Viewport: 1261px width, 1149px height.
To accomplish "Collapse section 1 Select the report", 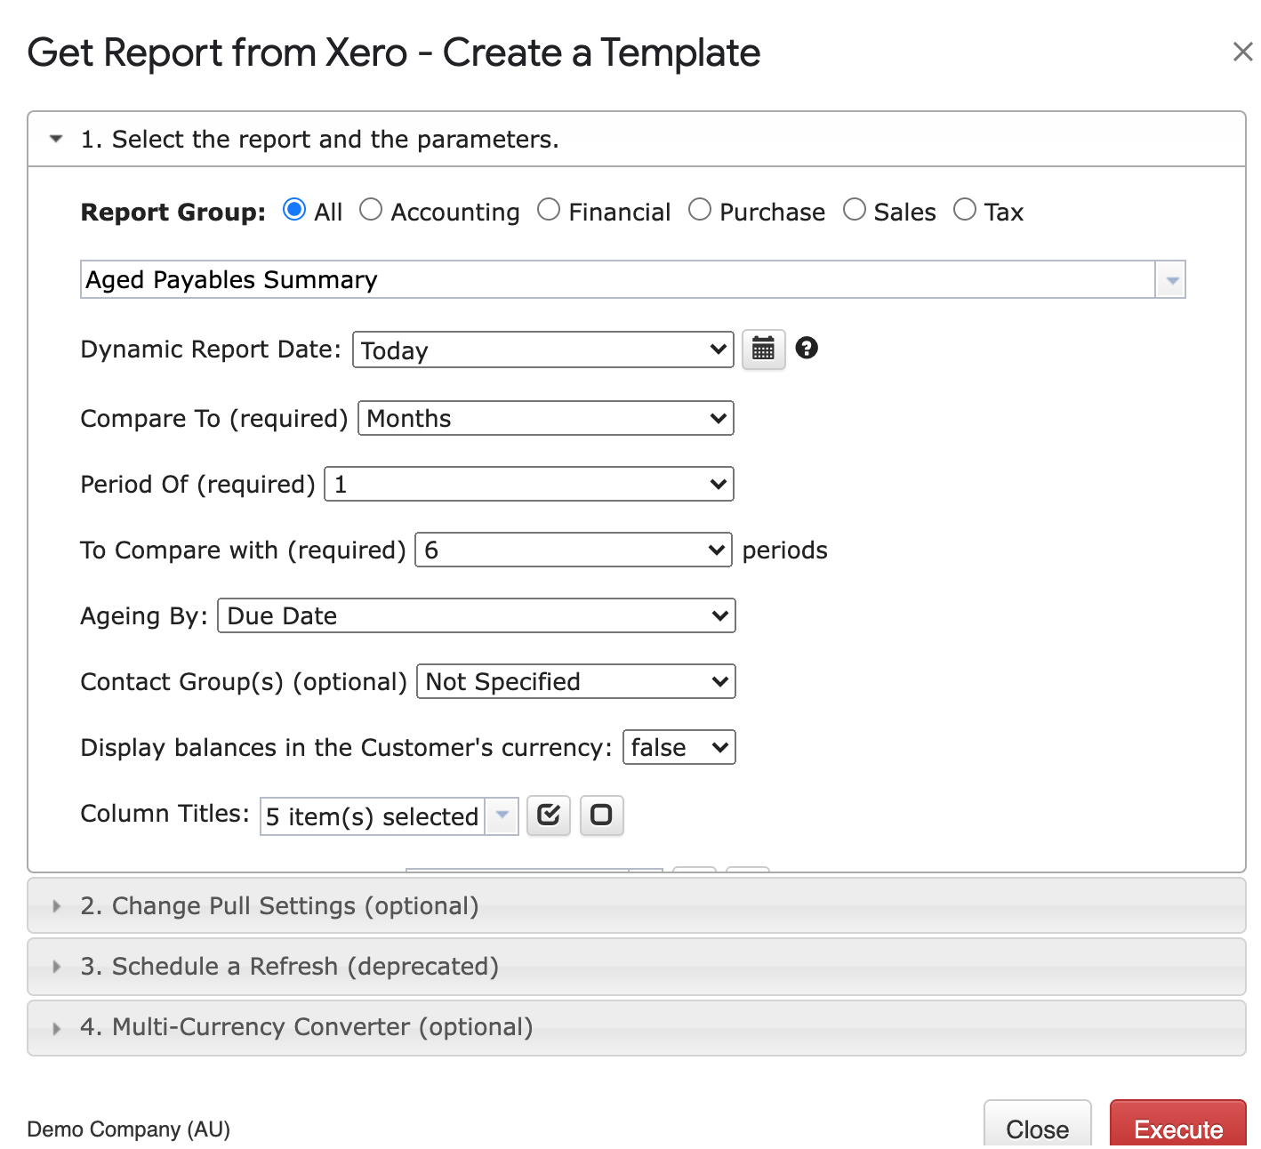I will (x=637, y=139).
